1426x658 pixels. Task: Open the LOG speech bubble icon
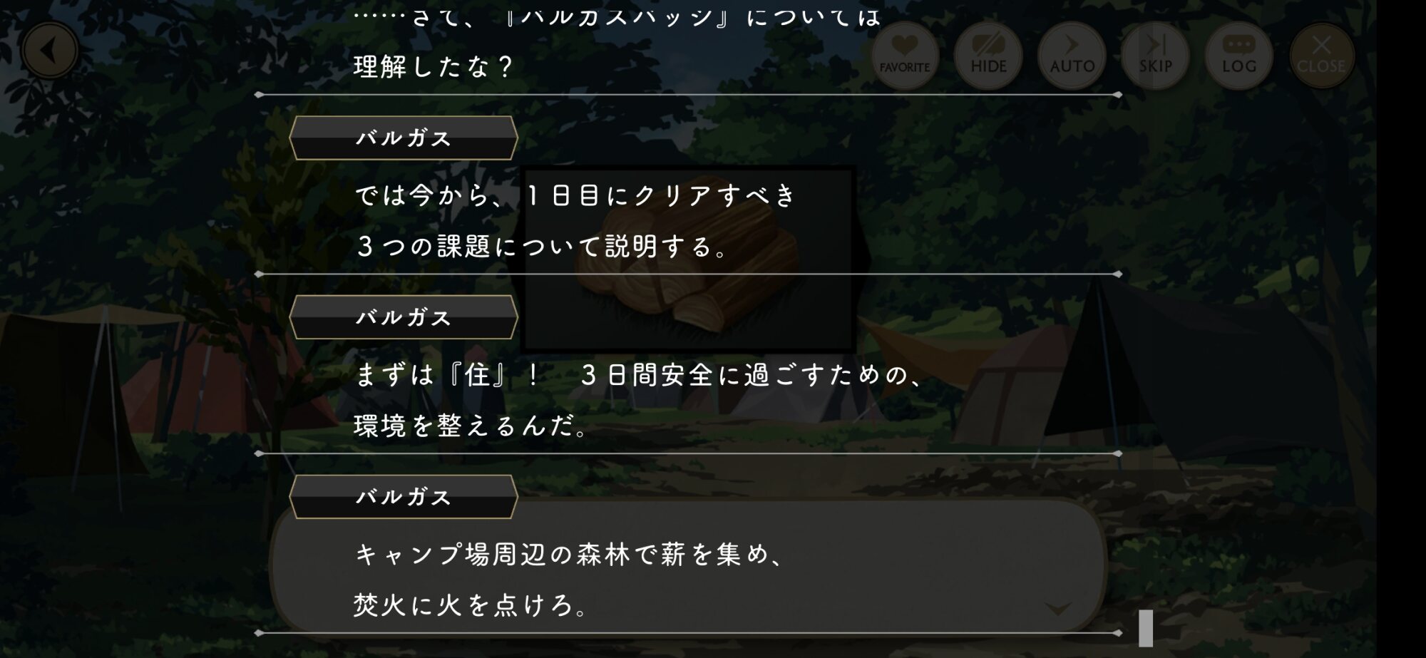tap(1239, 55)
